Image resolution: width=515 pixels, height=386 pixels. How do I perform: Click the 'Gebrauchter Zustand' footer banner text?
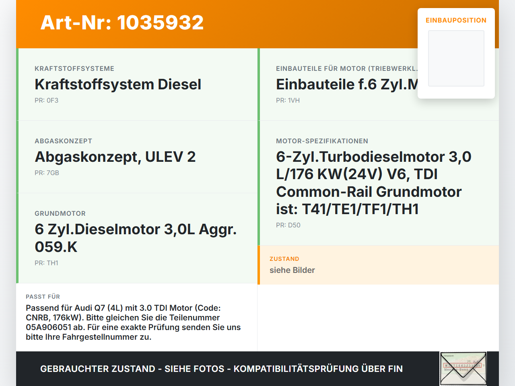coord(221,369)
